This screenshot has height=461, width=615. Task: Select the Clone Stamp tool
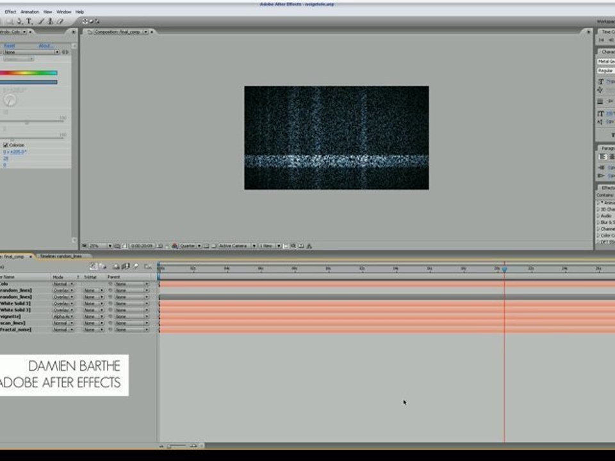click(x=50, y=22)
